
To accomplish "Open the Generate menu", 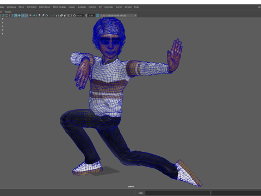I will (109, 7).
